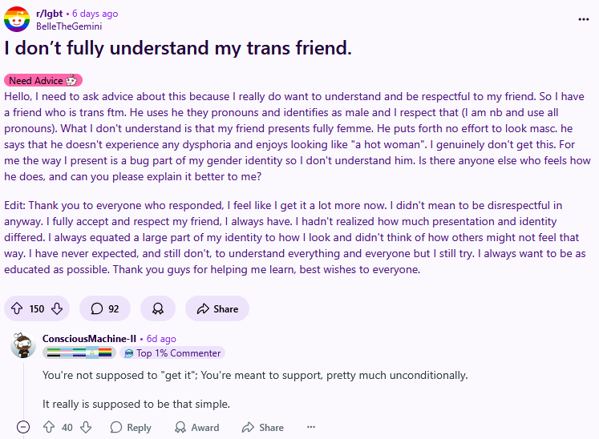Give an award to the post
Viewport: 599px width, 439px height.
158,308
